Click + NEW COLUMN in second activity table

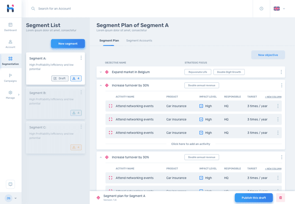tap(273, 169)
